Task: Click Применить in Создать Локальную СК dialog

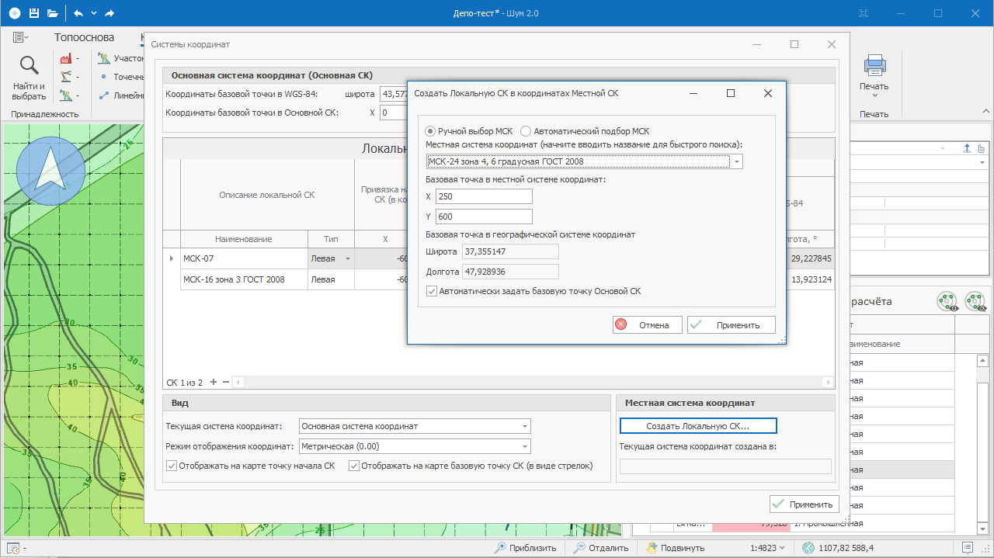Action: (x=732, y=325)
